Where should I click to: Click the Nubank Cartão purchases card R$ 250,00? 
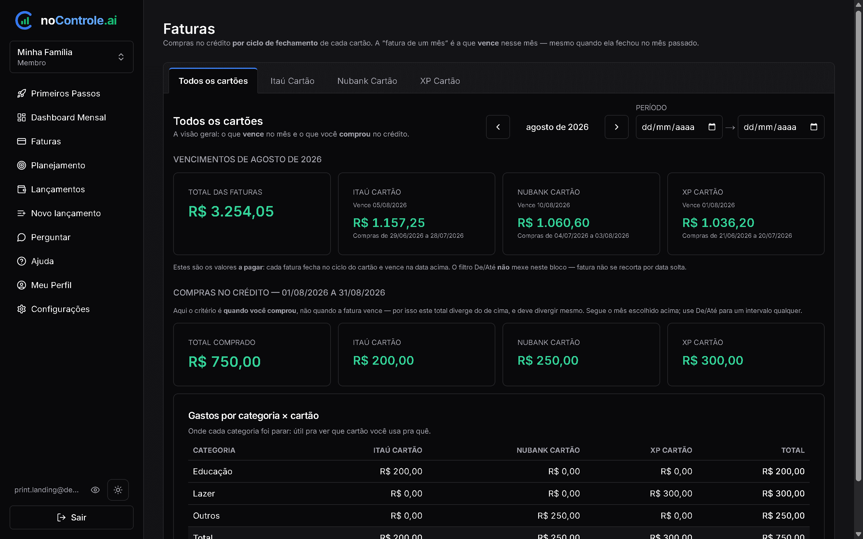click(581, 354)
